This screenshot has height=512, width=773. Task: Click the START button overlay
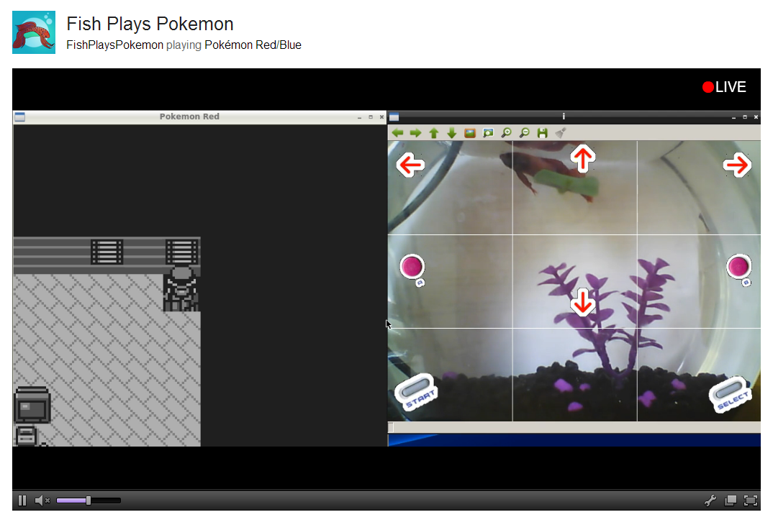tap(416, 392)
